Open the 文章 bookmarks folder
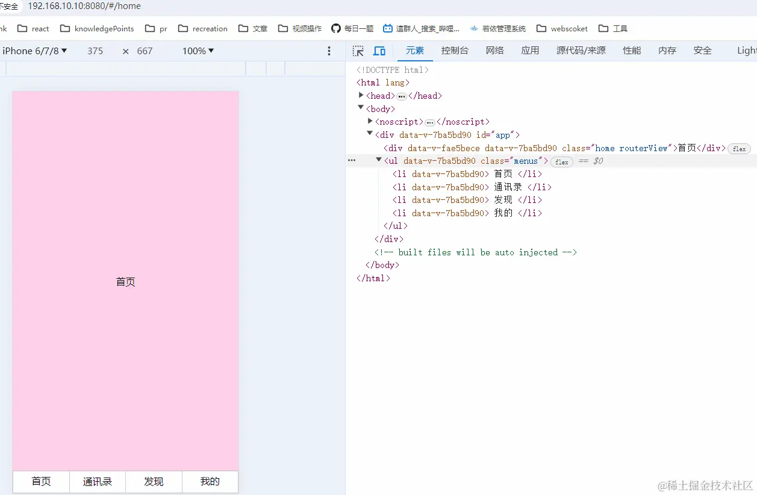 253,28
